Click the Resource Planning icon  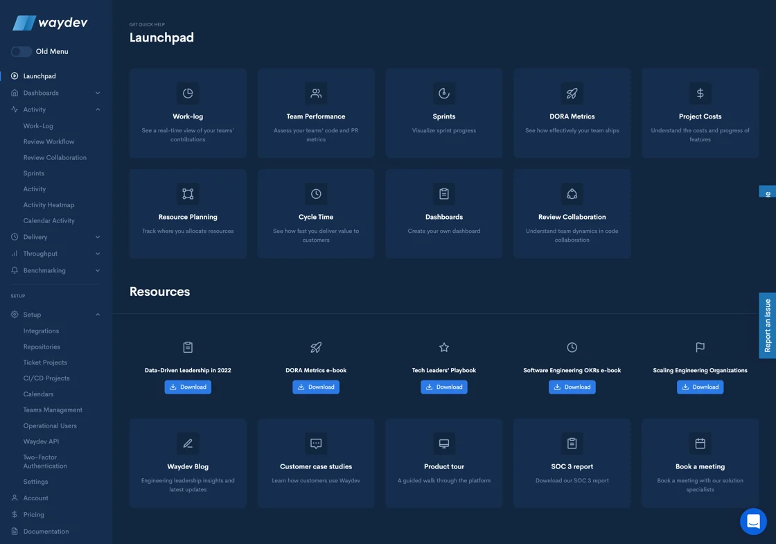[188, 193]
